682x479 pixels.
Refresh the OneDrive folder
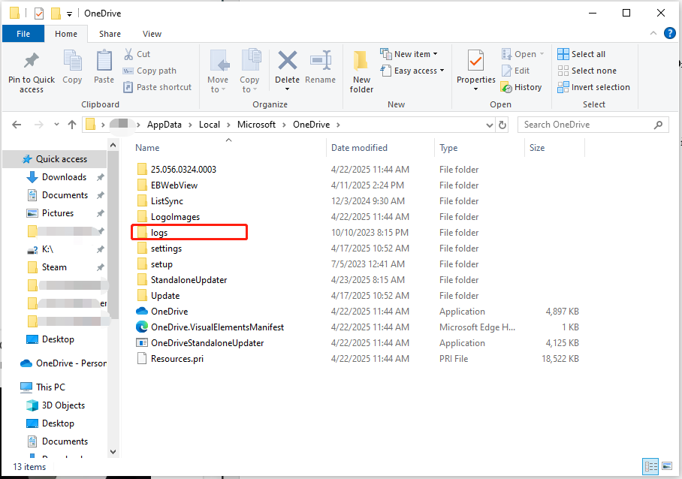(502, 125)
